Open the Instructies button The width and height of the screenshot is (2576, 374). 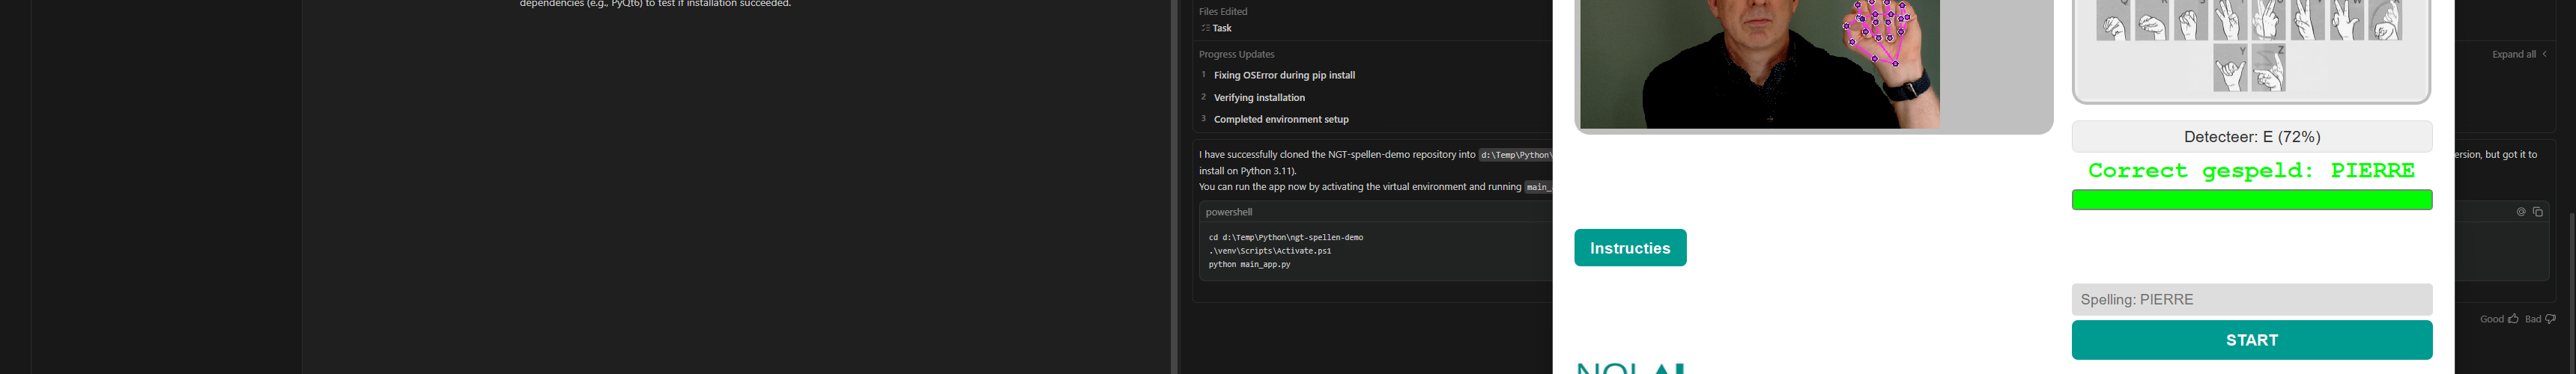pos(1630,248)
